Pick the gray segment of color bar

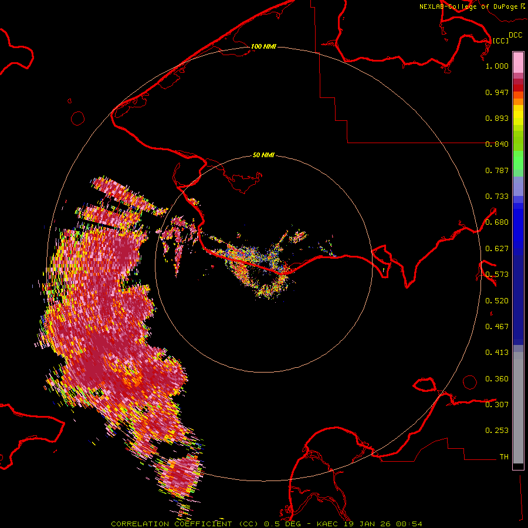(518, 408)
